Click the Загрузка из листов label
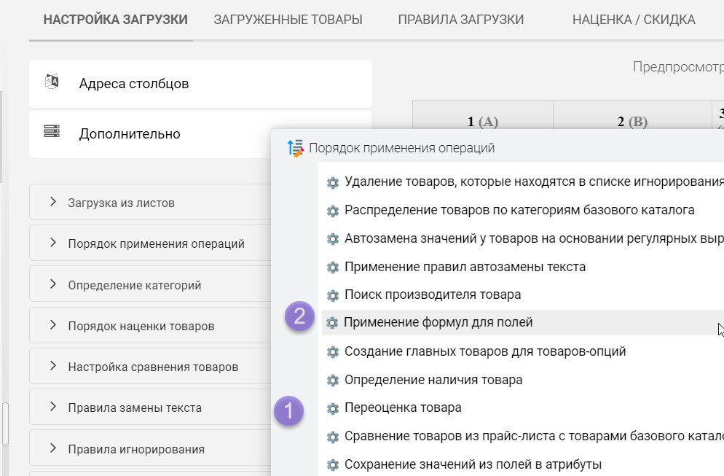 [x=122, y=203]
